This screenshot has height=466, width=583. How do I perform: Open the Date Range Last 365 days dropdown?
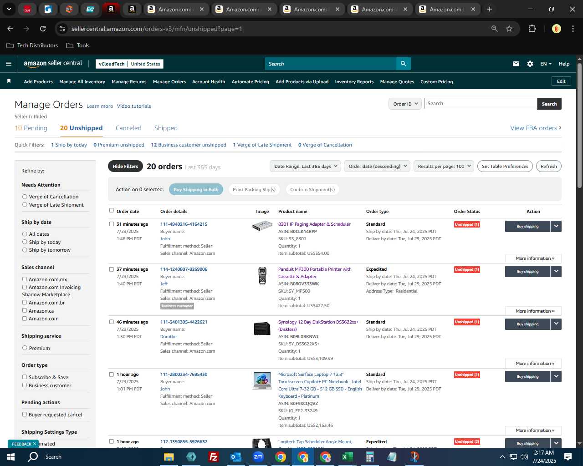(305, 166)
